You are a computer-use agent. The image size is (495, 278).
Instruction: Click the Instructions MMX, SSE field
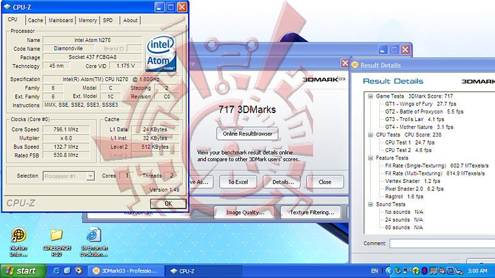coord(112,105)
